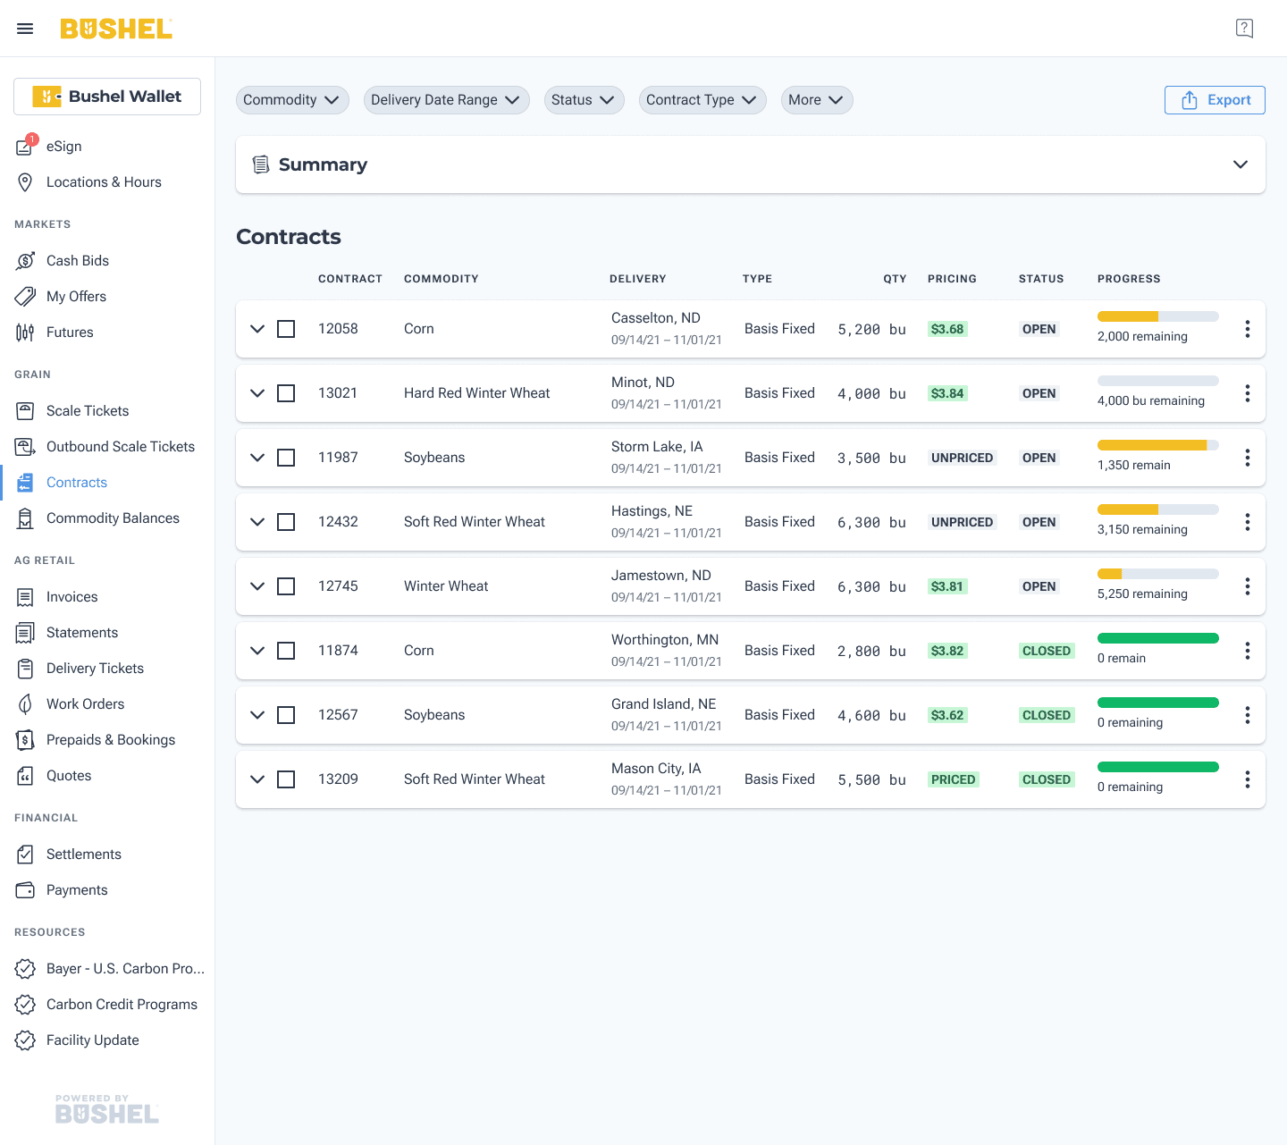Select the Work Orders icon
The image size is (1287, 1145).
pos(25,704)
